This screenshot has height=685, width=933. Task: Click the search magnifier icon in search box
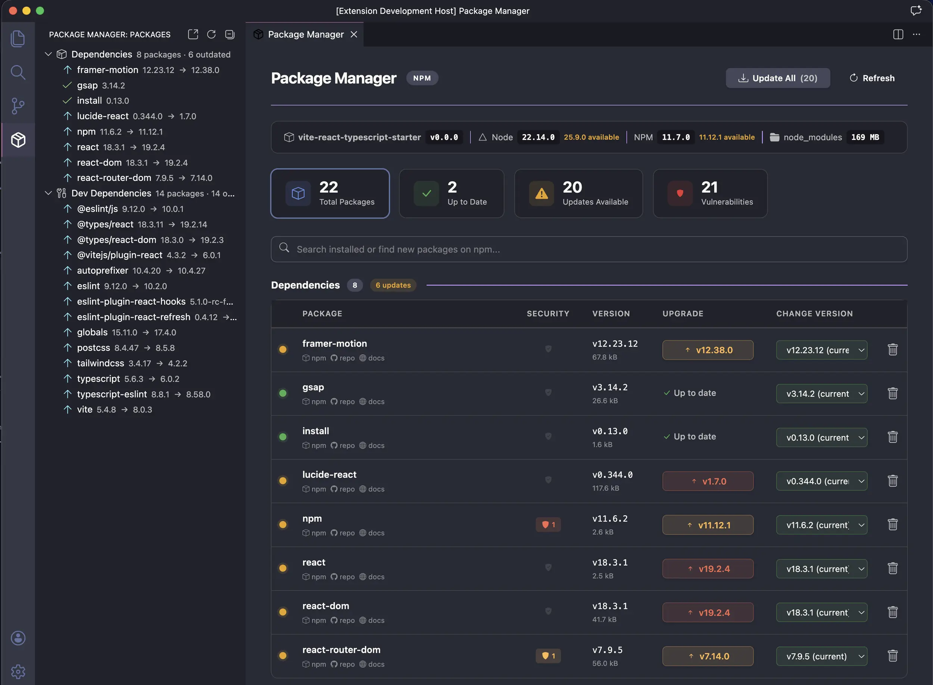[x=284, y=248]
